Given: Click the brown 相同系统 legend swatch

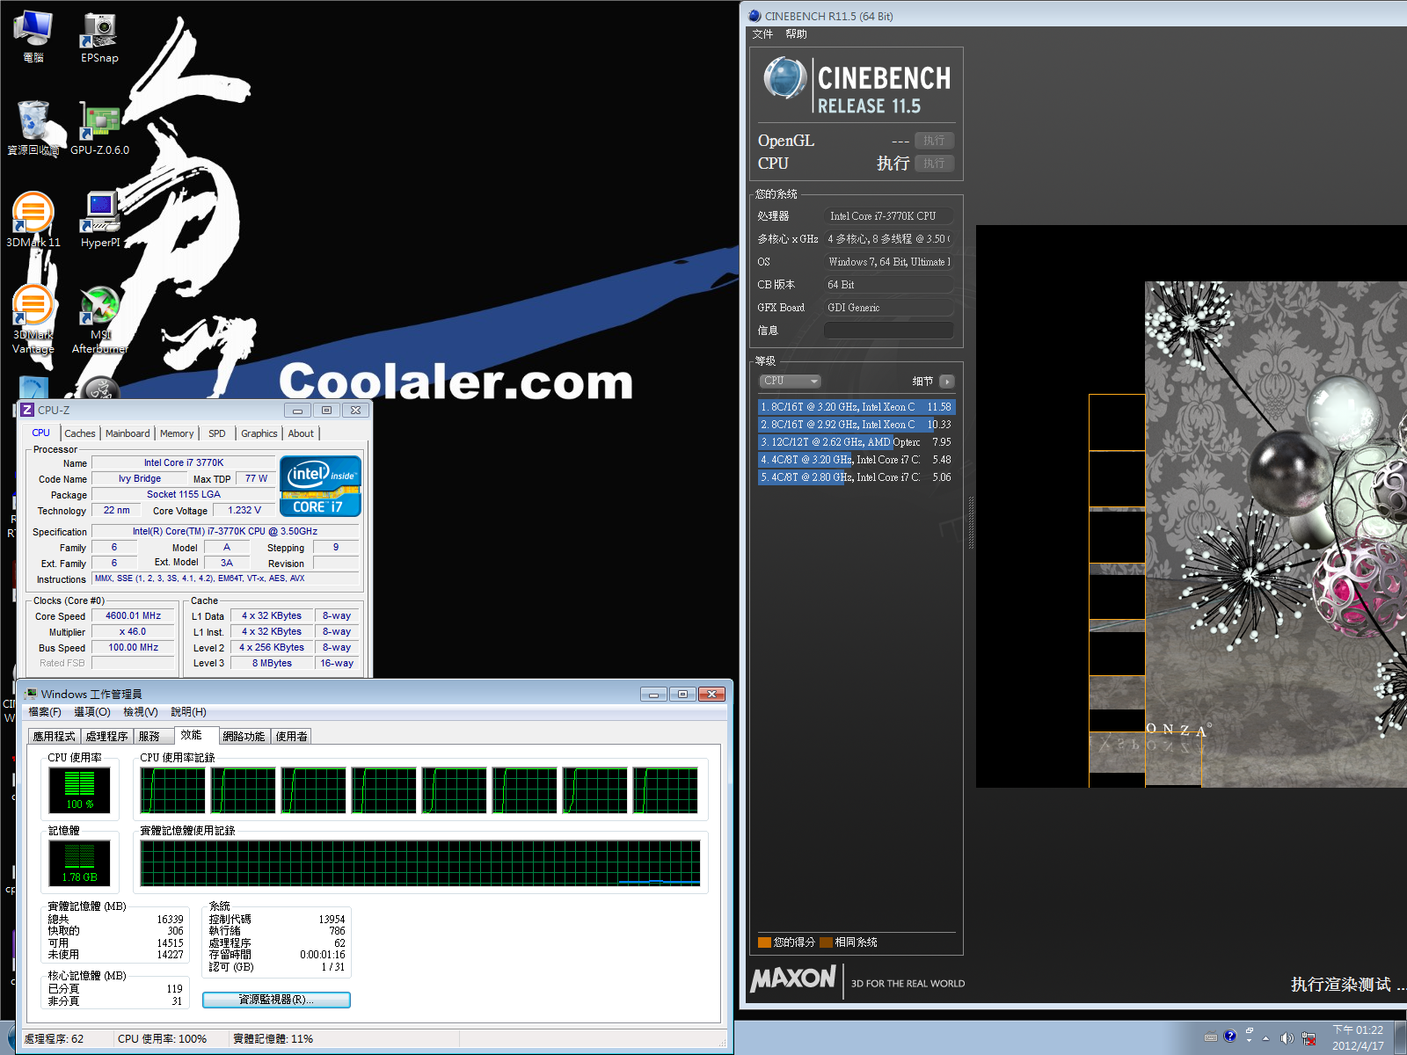Looking at the screenshot, I should tap(826, 942).
